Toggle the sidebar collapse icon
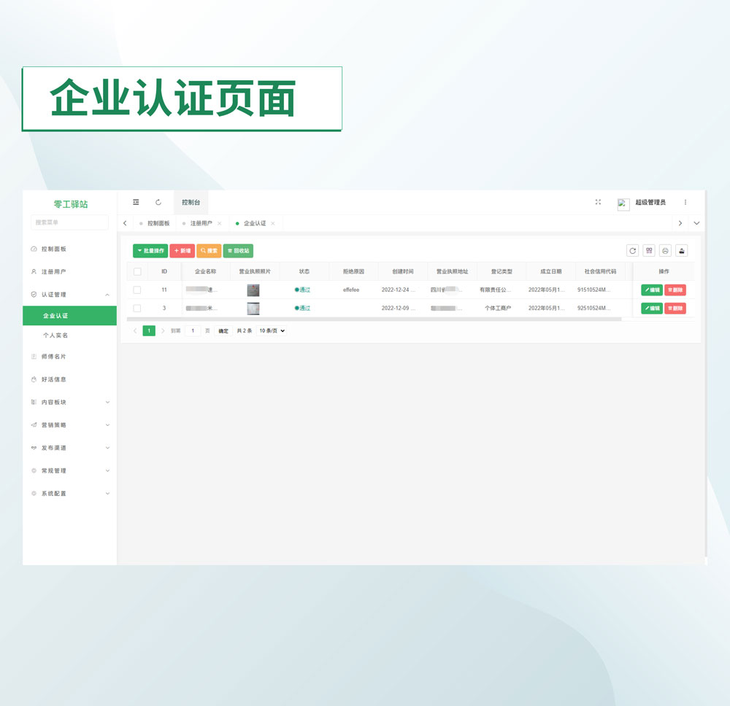The width and height of the screenshot is (730, 706). coord(136,202)
